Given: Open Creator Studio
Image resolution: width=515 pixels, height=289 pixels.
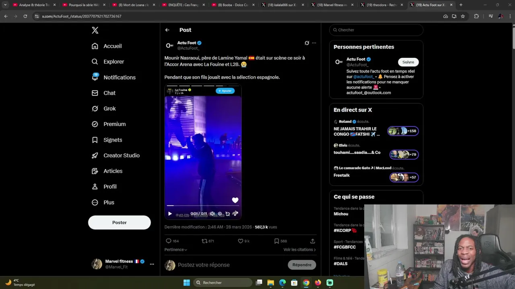Looking at the screenshot, I should point(115,156).
